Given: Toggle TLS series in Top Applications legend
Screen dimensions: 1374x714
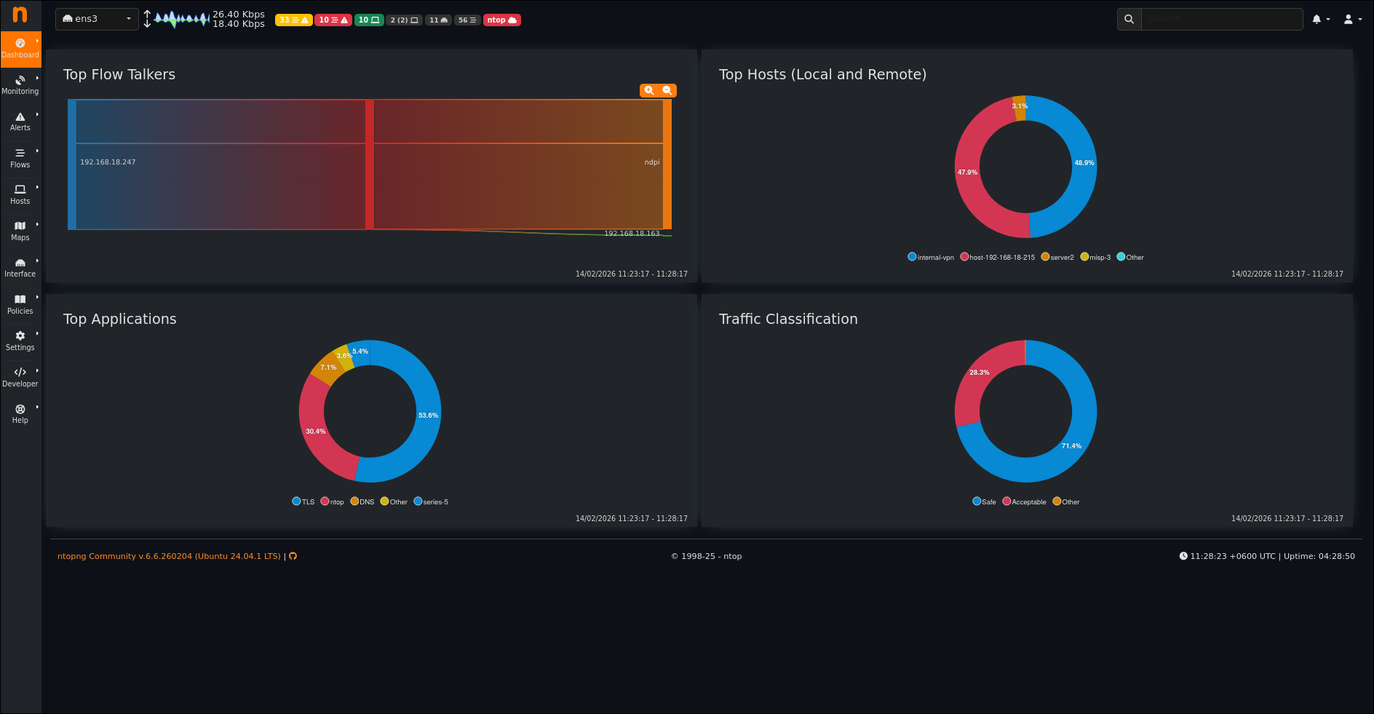Looking at the screenshot, I should tap(303, 501).
